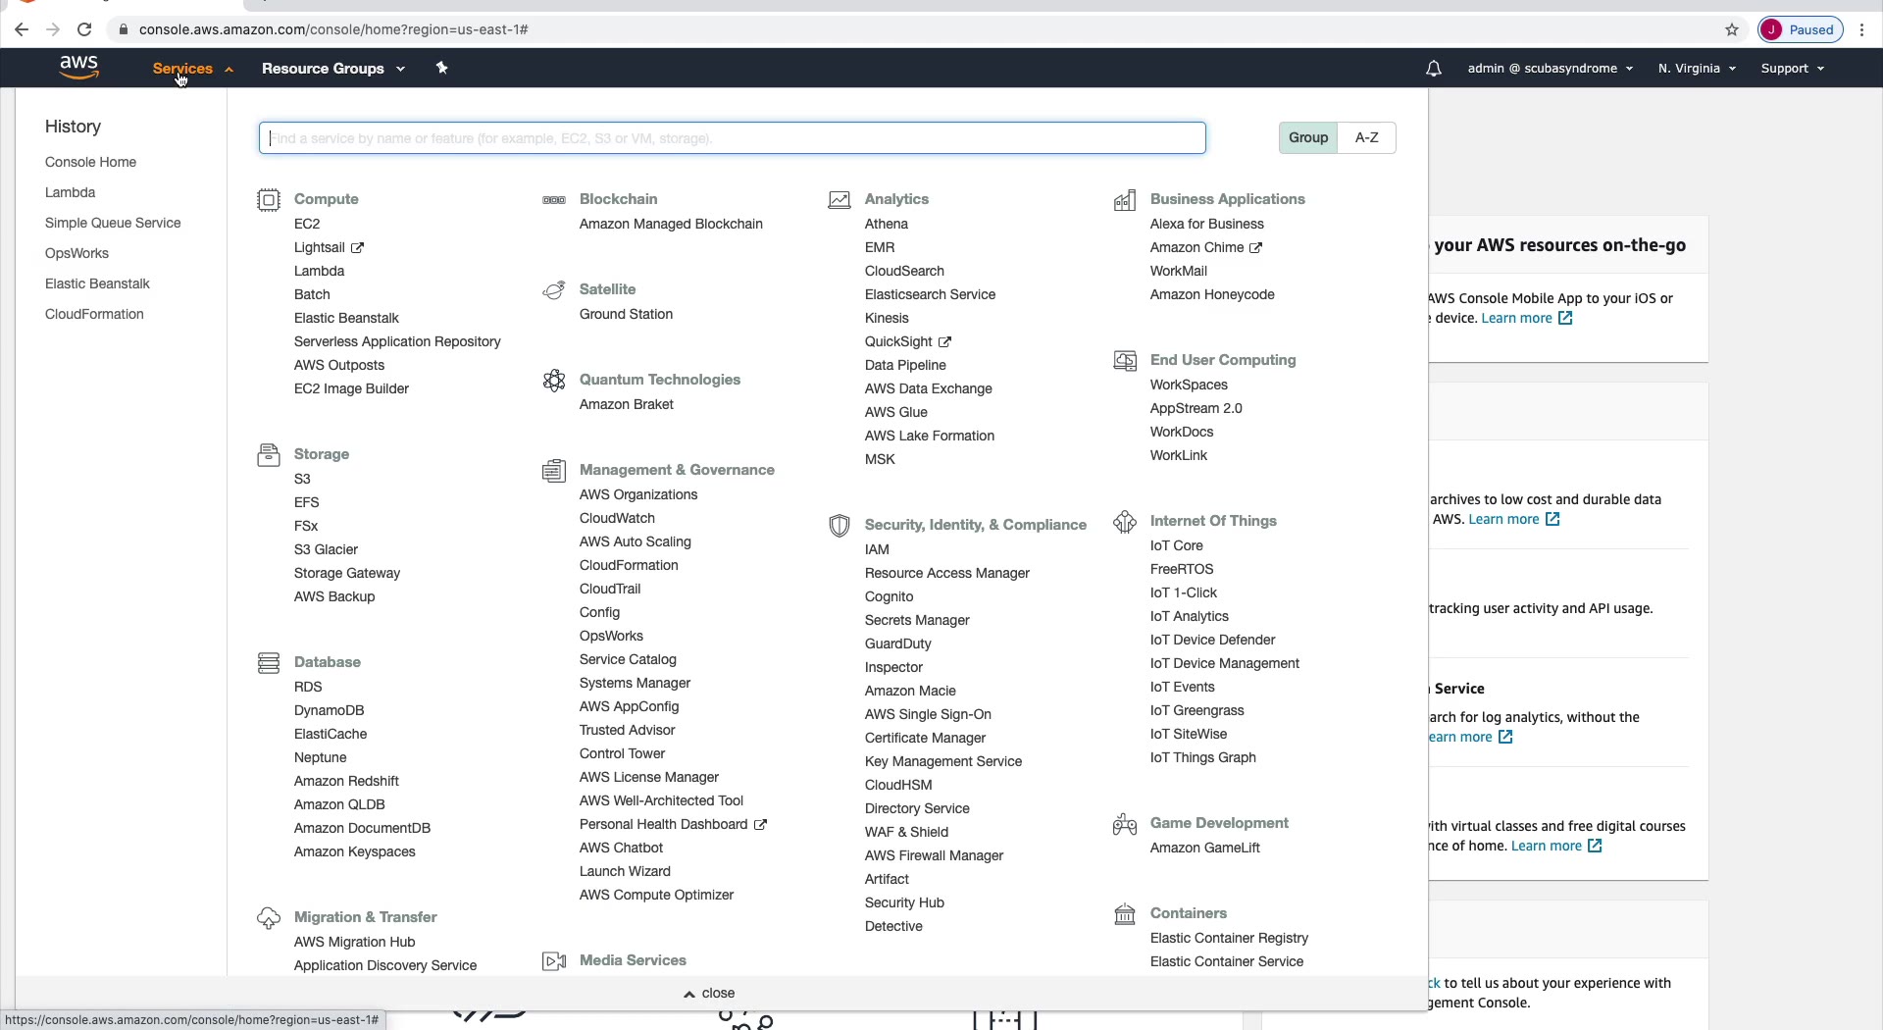Open OpsWorks from History list

point(76,253)
